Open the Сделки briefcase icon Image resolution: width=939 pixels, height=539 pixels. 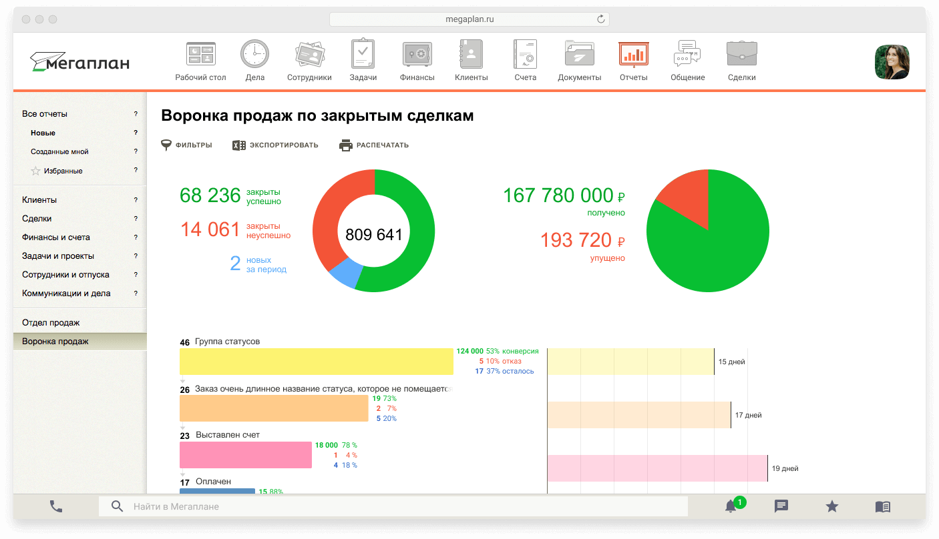click(x=742, y=54)
